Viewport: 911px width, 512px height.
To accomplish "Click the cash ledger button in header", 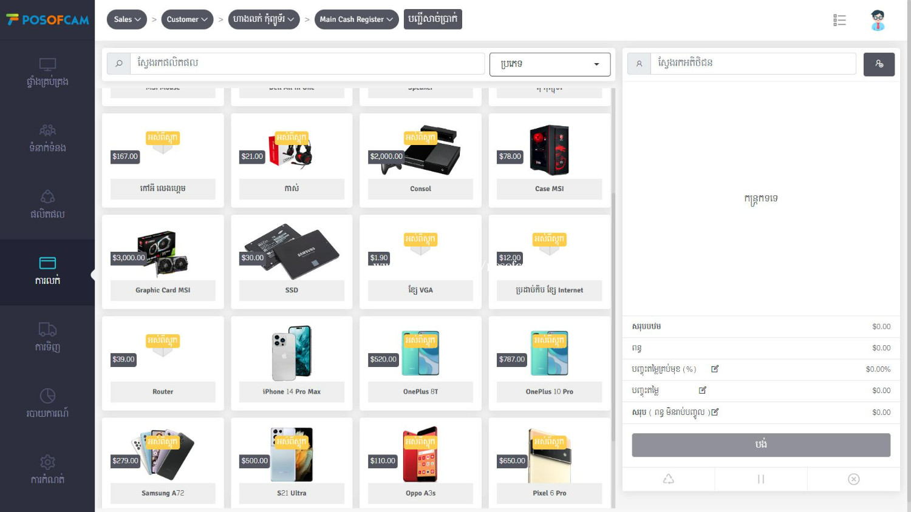I will click(433, 19).
